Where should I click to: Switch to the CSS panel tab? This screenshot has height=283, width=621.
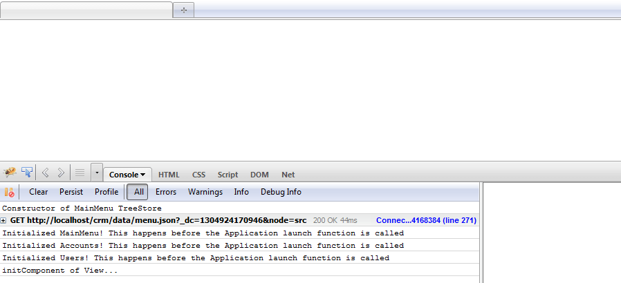pyautogui.click(x=198, y=175)
